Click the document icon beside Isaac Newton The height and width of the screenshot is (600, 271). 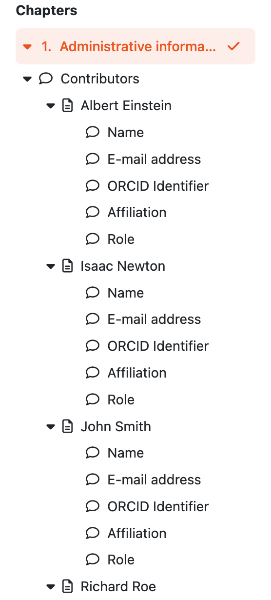point(68,266)
